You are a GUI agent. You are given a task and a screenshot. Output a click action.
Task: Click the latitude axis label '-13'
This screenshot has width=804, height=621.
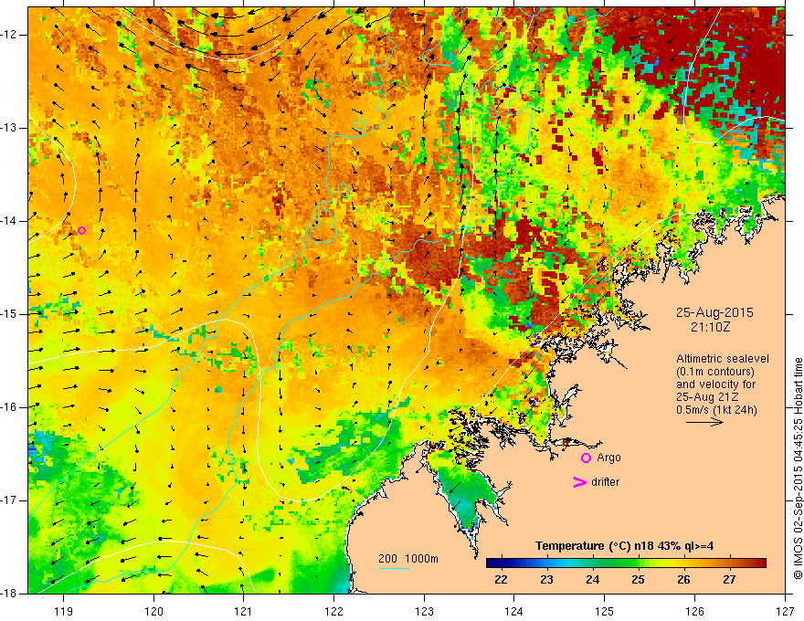coord(9,128)
